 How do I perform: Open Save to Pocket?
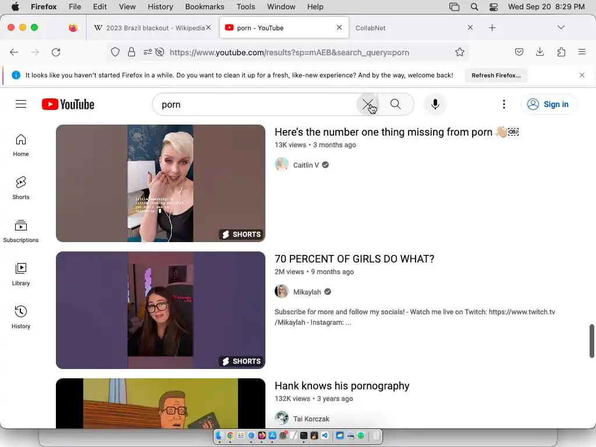point(519,52)
